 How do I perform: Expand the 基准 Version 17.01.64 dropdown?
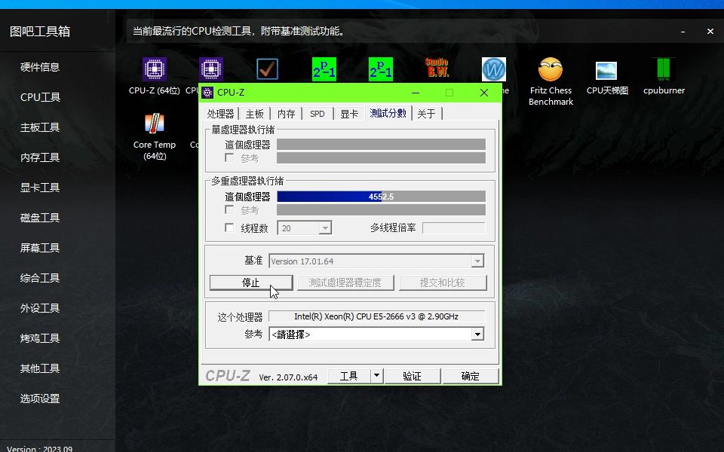(x=376, y=261)
